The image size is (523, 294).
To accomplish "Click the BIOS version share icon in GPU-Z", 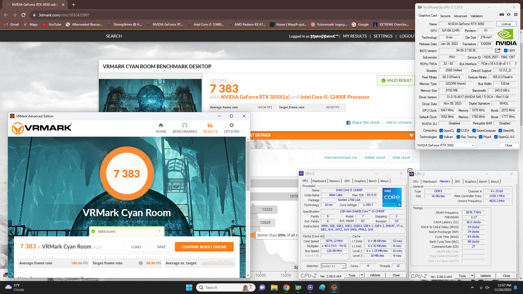I will pos(498,50).
